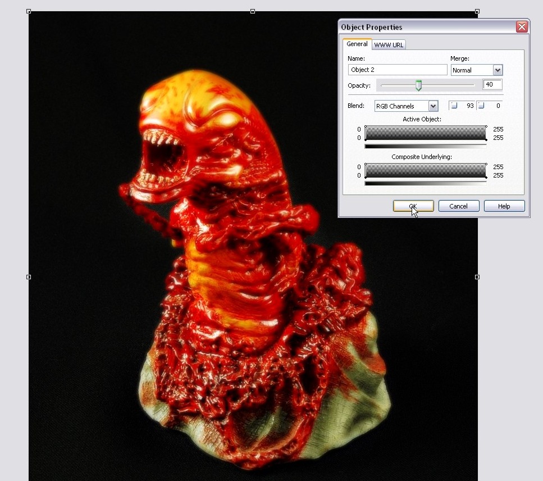Click the icon beside the 93 value

[x=454, y=106]
